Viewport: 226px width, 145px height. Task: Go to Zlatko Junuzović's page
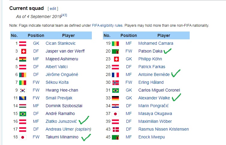point(61,121)
